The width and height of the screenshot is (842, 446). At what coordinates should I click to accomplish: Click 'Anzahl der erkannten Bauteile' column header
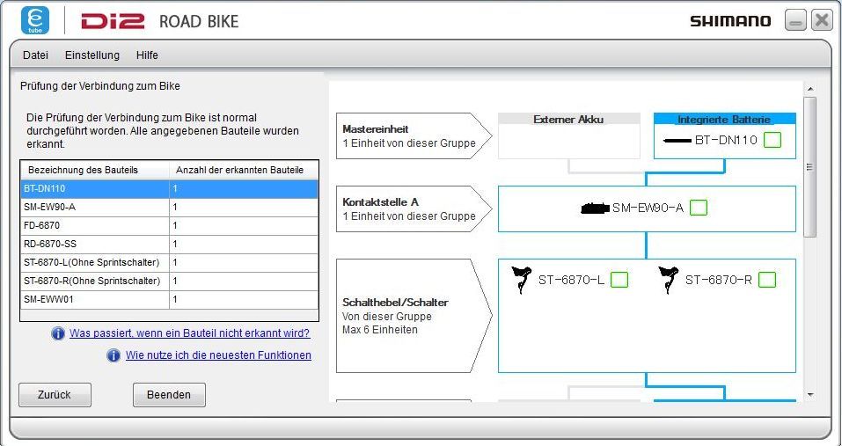tap(244, 170)
